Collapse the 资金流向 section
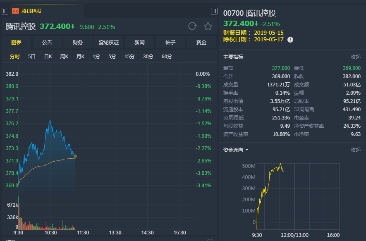Image resolution: width=366 pixels, height=241 pixels. coord(356,150)
